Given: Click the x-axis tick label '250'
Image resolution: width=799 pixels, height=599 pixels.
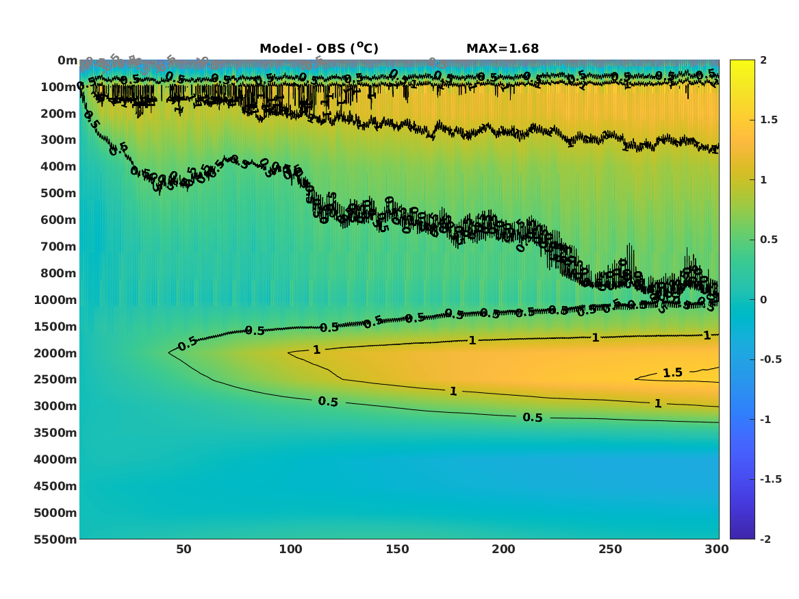Looking at the screenshot, I should click(x=610, y=549).
